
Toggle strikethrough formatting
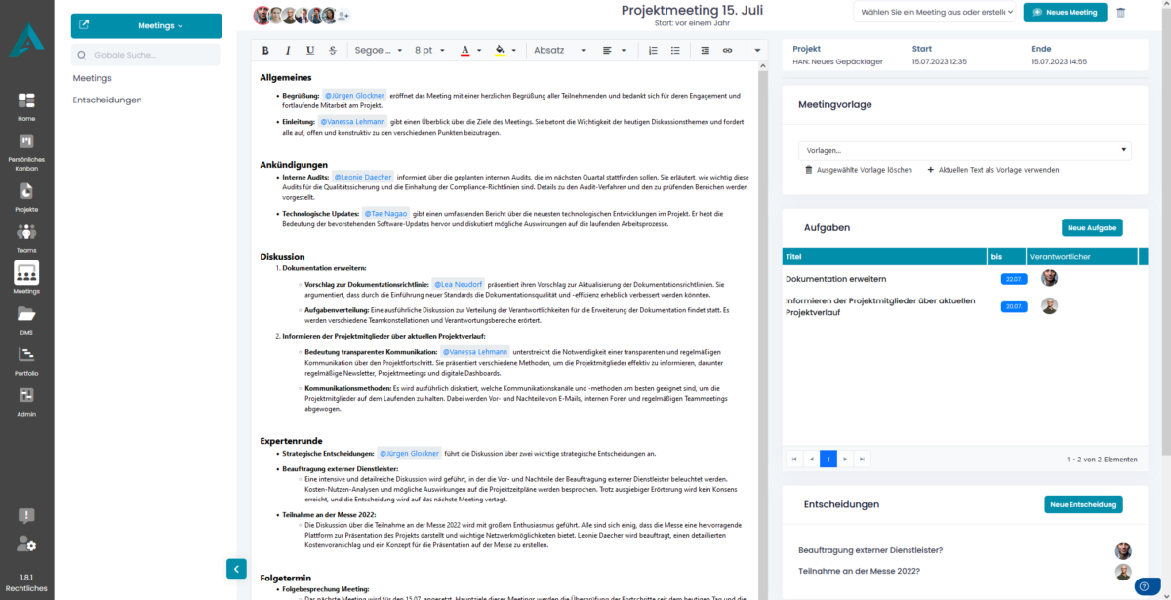click(334, 50)
